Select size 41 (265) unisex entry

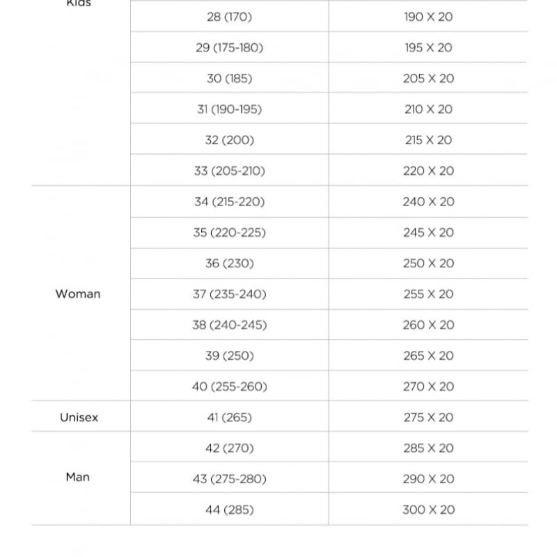click(x=229, y=418)
